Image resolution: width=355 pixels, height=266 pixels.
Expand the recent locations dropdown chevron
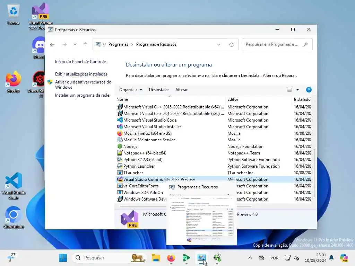point(75,44)
